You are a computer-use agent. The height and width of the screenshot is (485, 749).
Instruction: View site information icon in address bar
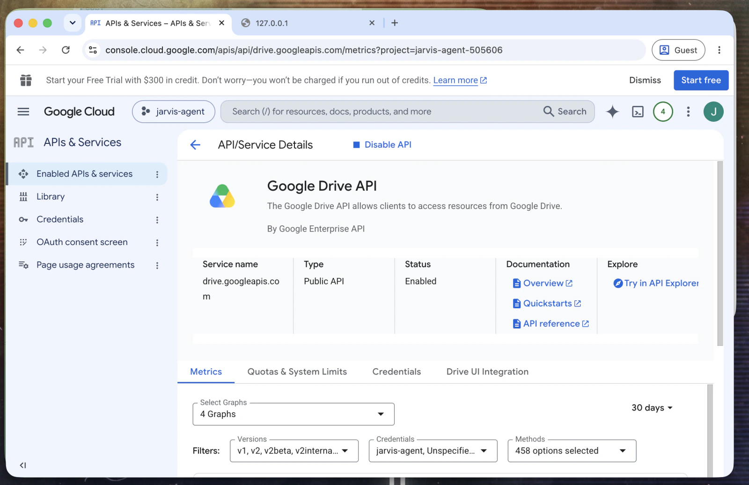(93, 50)
